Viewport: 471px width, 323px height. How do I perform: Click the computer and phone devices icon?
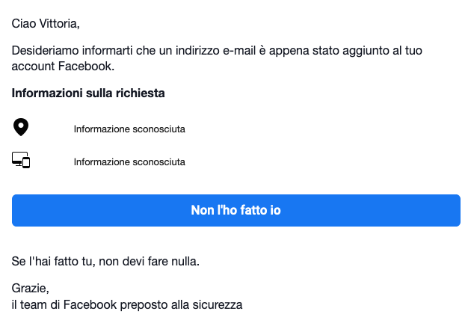tap(21, 160)
